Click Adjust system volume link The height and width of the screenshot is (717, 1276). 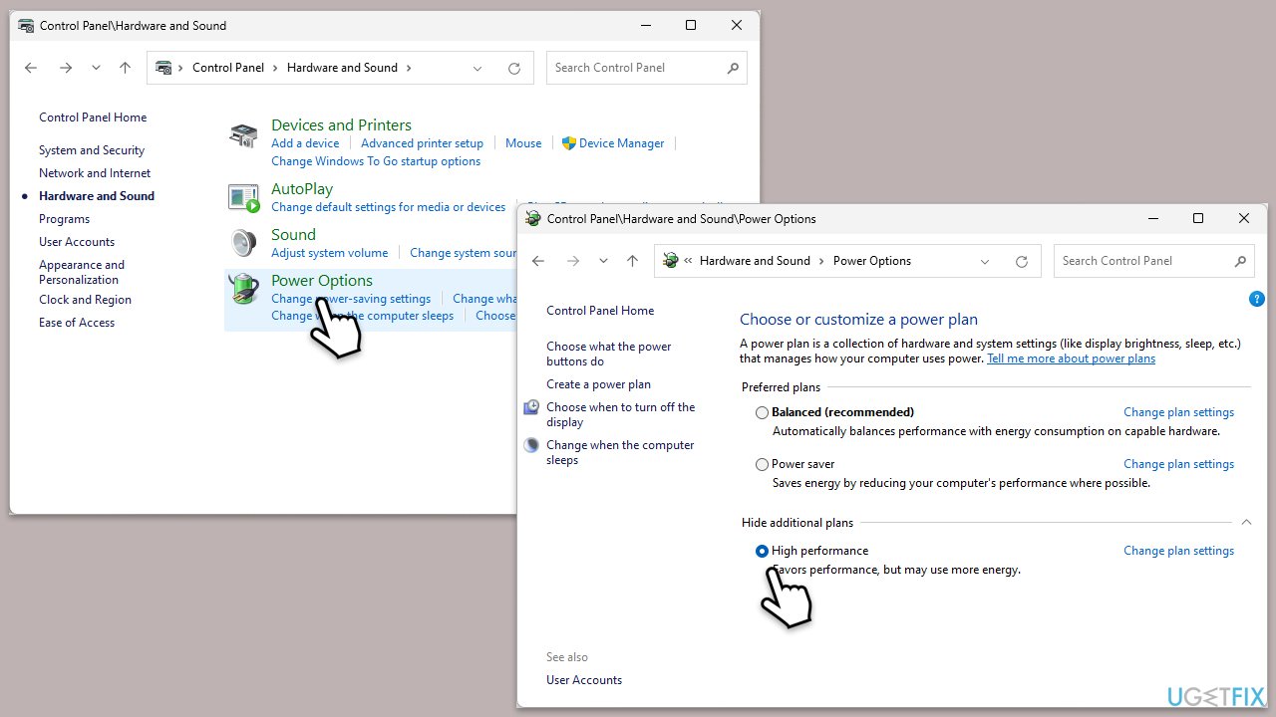coord(330,253)
